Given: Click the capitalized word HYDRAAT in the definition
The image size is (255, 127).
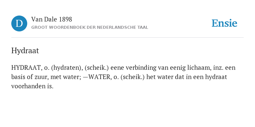Looking at the screenshot, I should pos(26,67).
